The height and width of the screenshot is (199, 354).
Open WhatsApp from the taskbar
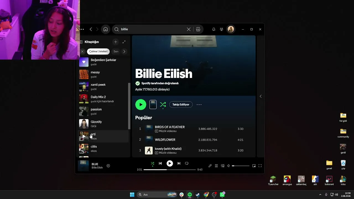pyautogui.click(x=222, y=195)
